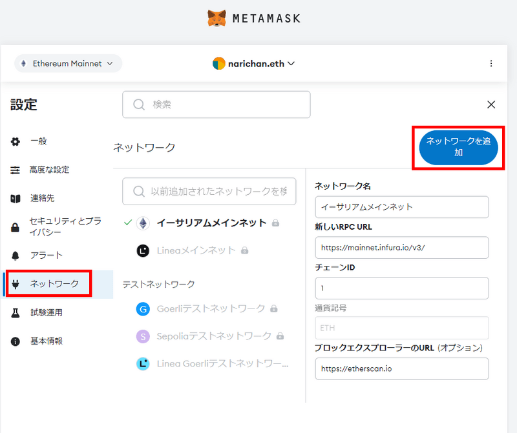
Task: Open 高度な設定 settings tab
Action: pyautogui.click(x=49, y=170)
